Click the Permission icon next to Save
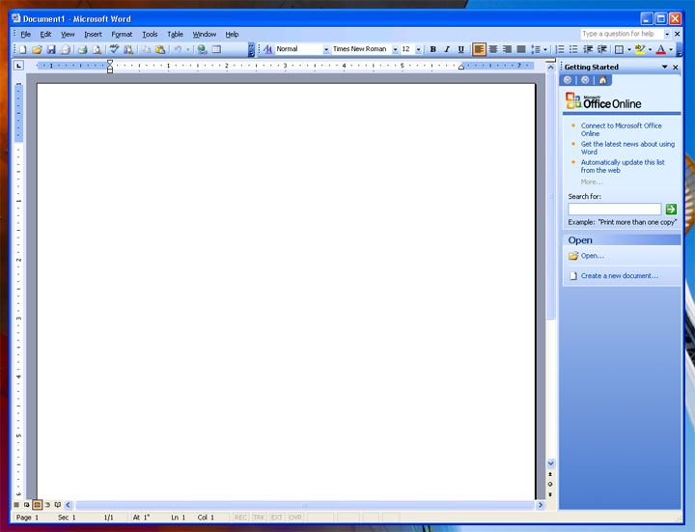Viewport: 695px width, 532px height. [66, 49]
